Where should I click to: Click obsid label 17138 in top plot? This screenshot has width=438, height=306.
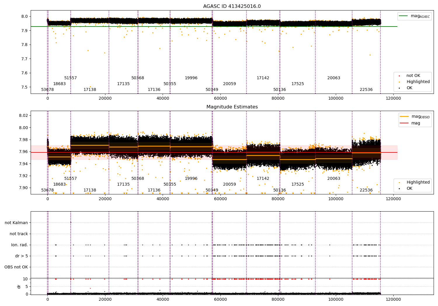tap(90, 90)
